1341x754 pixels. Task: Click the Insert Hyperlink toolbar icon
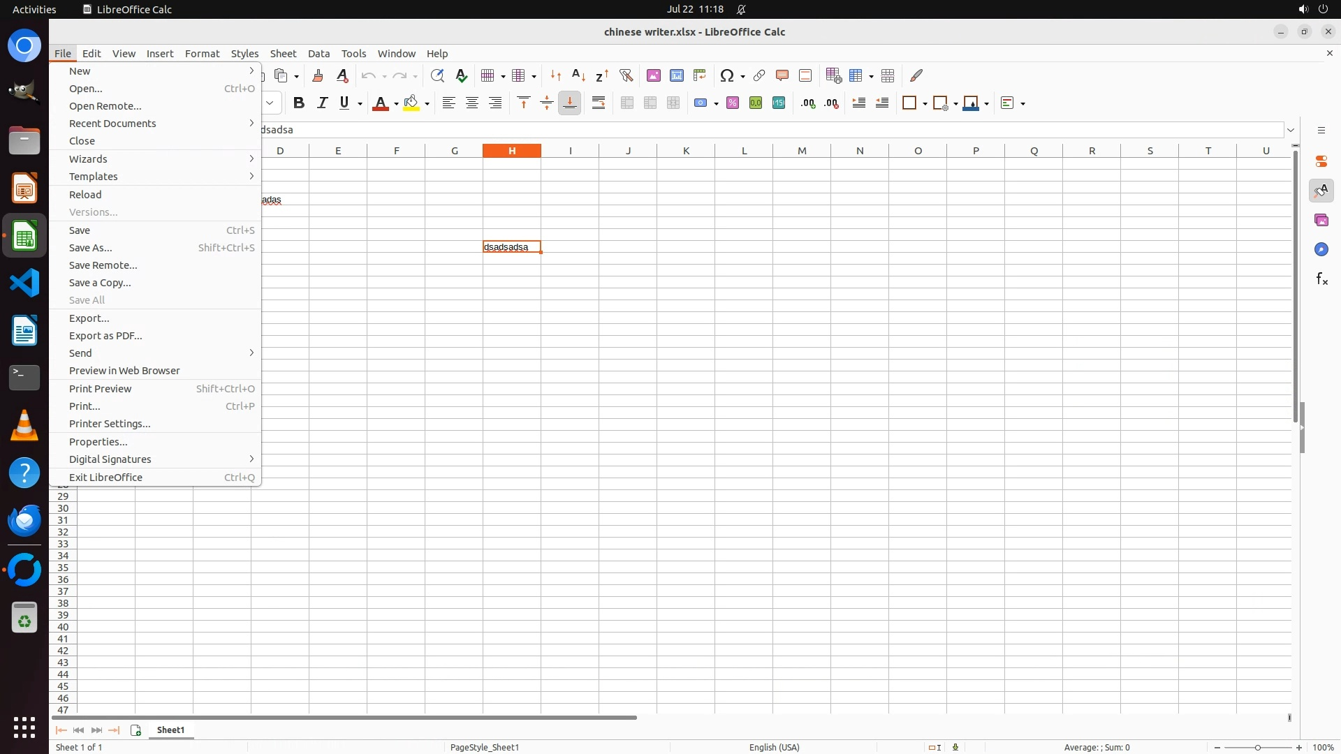point(759,75)
